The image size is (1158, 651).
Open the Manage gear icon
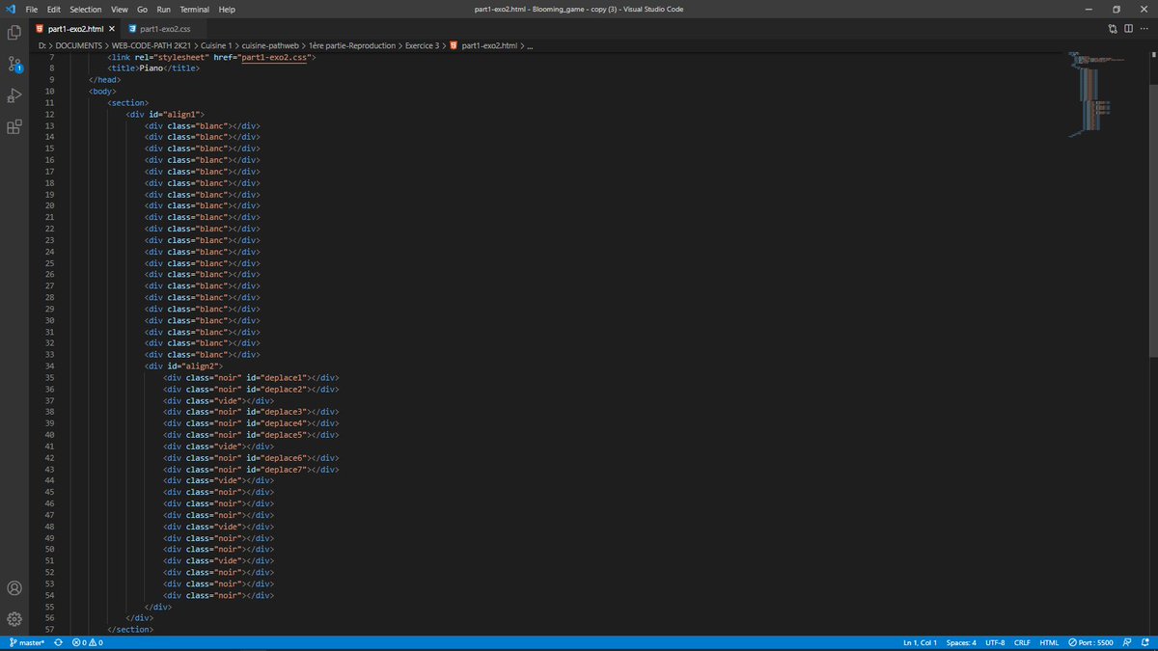[x=14, y=618]
